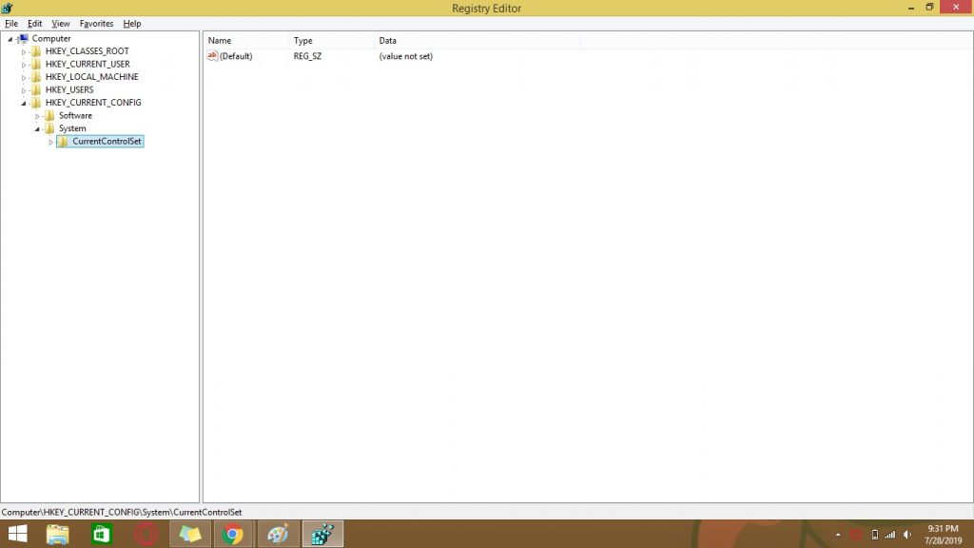
Task: Click the volume speaker tray icon
Action: [x=907, y=535]
